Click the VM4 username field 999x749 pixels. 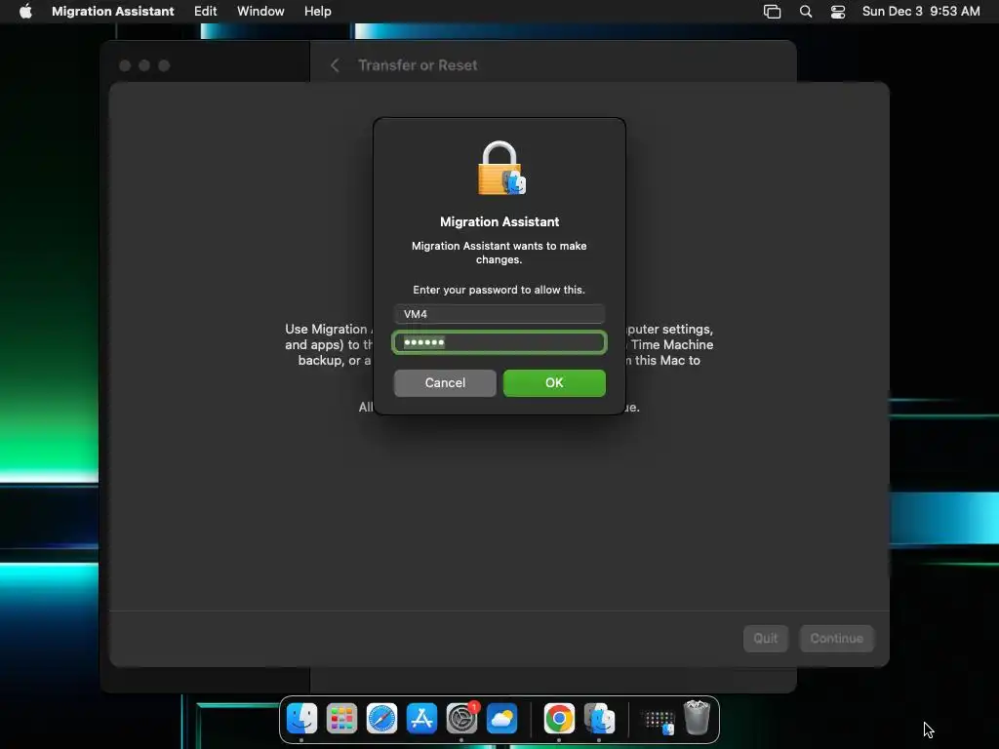click(x=499, y=314)
